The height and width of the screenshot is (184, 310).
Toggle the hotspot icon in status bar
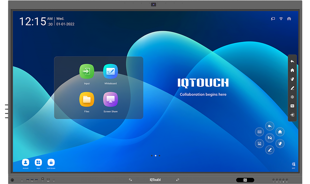[x=289, y=19]
